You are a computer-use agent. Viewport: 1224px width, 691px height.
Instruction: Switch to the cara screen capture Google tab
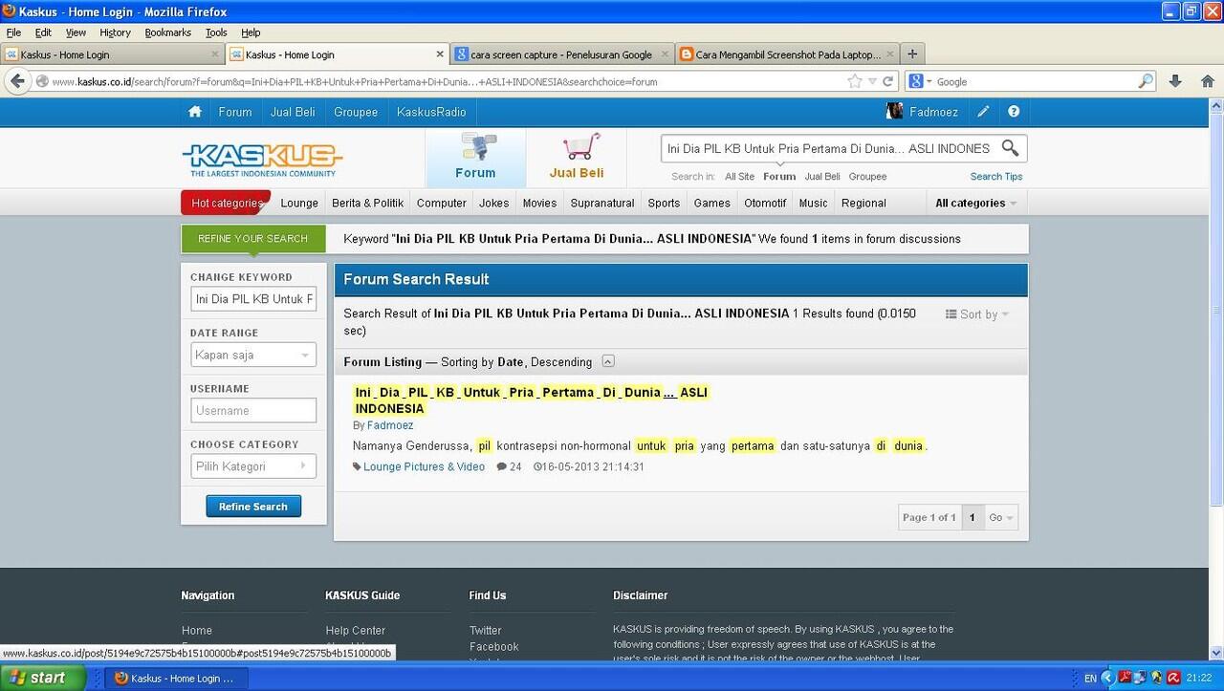point(561,54)
